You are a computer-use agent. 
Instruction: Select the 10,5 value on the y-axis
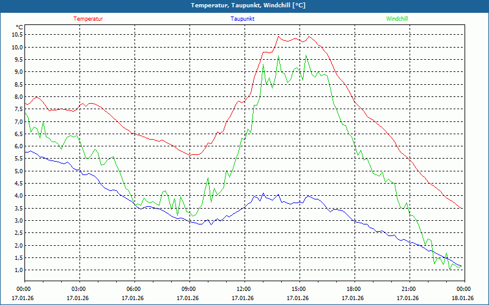tap(17, 34)
